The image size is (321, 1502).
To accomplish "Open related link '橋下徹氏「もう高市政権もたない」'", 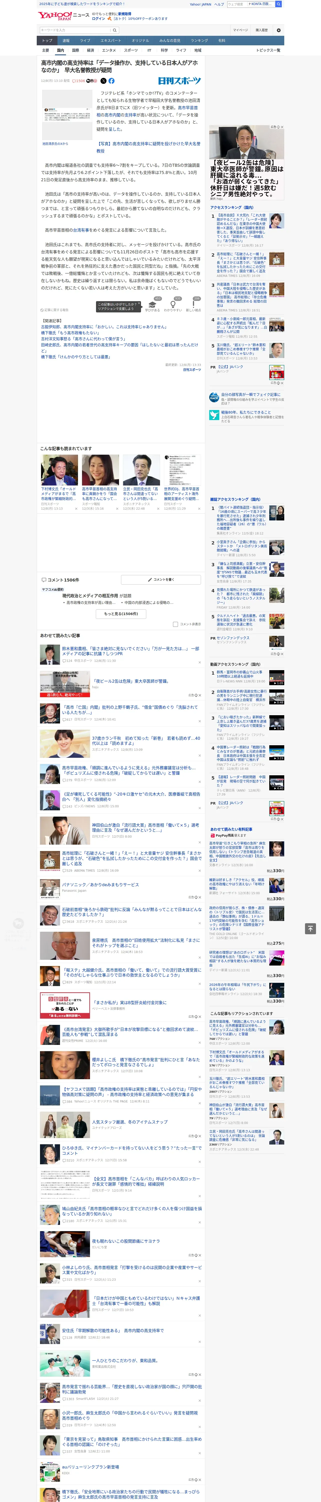I will 70,333.
